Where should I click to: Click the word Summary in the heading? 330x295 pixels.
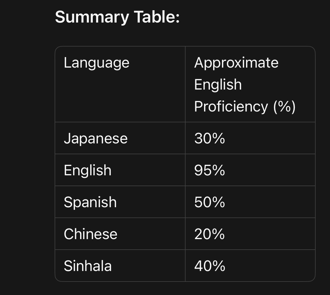click(92, 18)
